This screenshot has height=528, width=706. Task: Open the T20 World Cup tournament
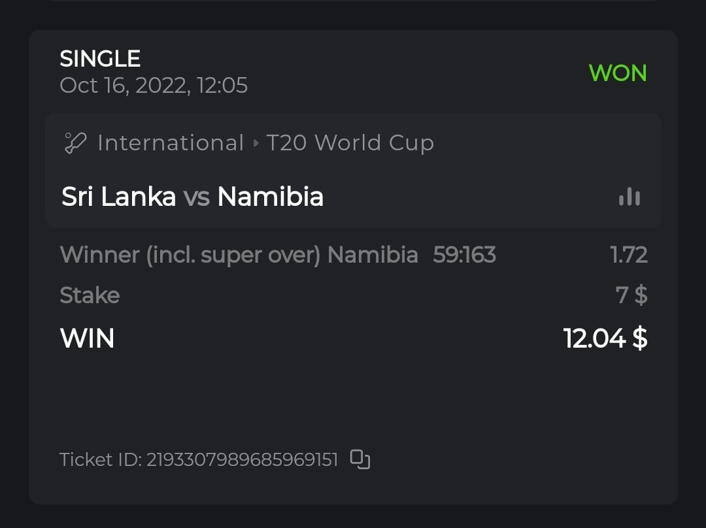tap(350, 142)
